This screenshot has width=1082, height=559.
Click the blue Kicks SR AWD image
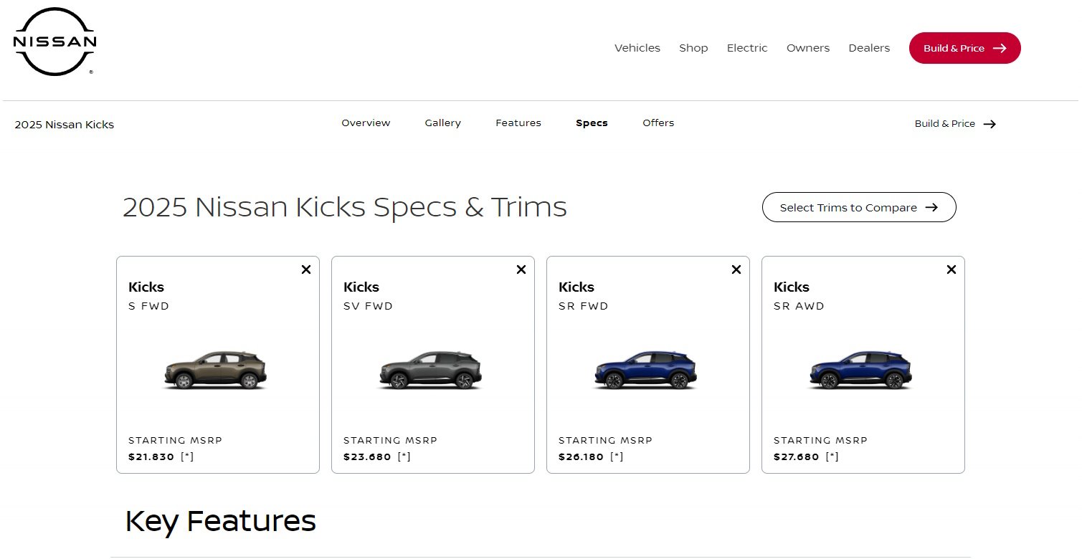860,371
